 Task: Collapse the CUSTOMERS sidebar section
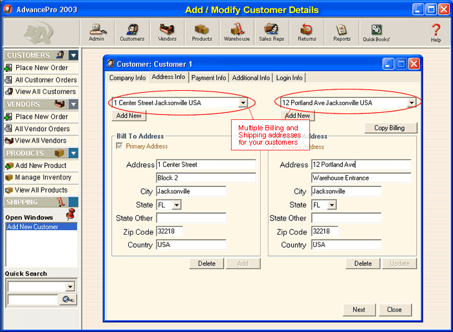pyautogui.click(x=73, y=55)
